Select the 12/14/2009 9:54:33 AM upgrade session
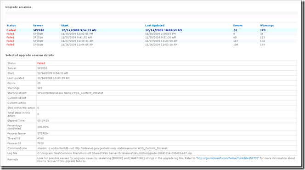The width and height of the screenshot is (305, 170). click(152, 30)
